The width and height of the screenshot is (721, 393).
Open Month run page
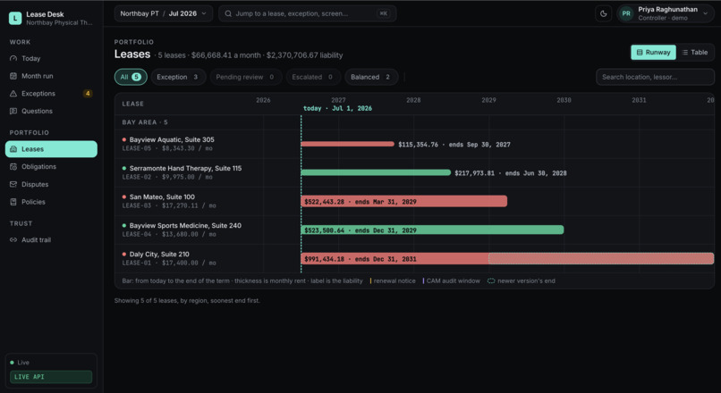click(51, 76)
